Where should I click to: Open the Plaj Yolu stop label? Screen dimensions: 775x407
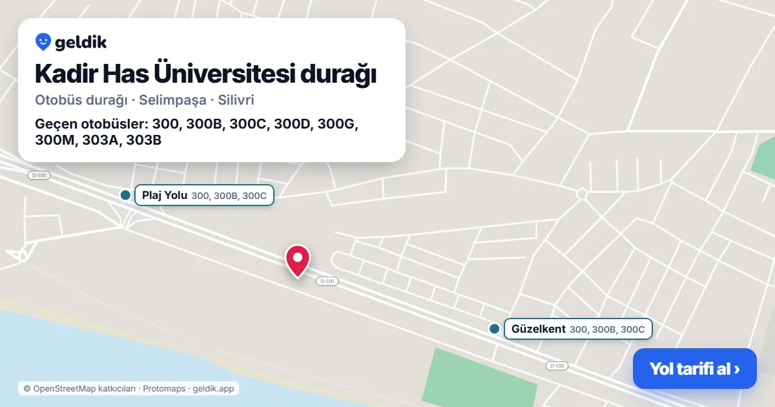(x=204, y=195)
